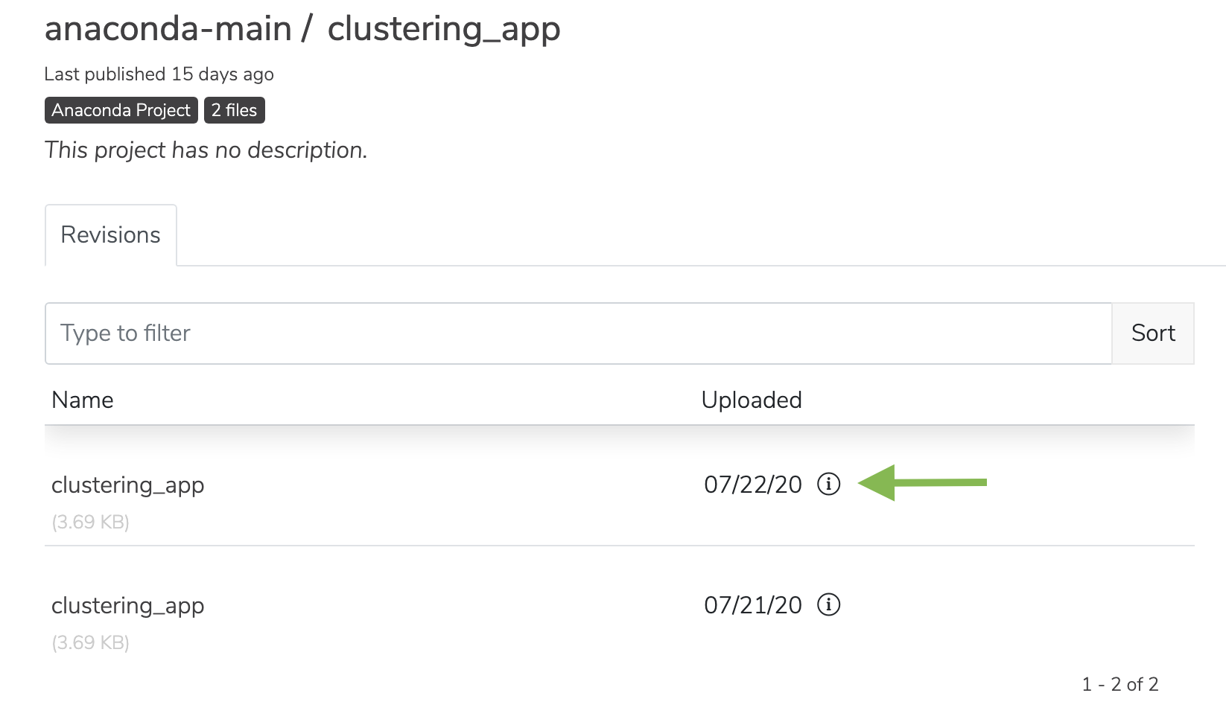The image size is (1226, 725).
Task: Select the 07/22/20 upload date
Action: click(753, 485)
